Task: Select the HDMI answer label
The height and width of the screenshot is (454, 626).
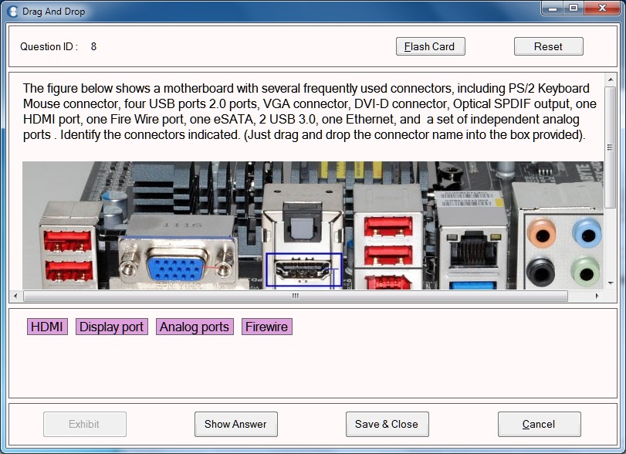Action: [47, 327]
